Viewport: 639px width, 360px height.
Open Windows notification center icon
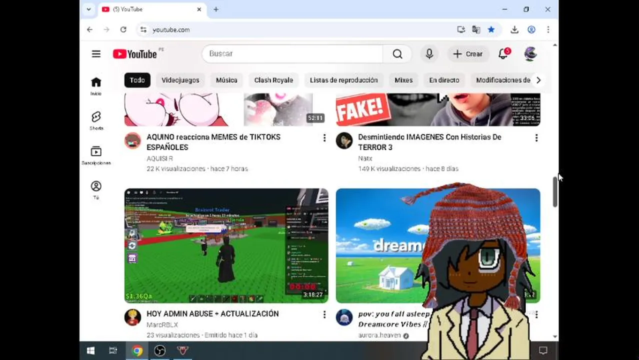click(543, 350)
